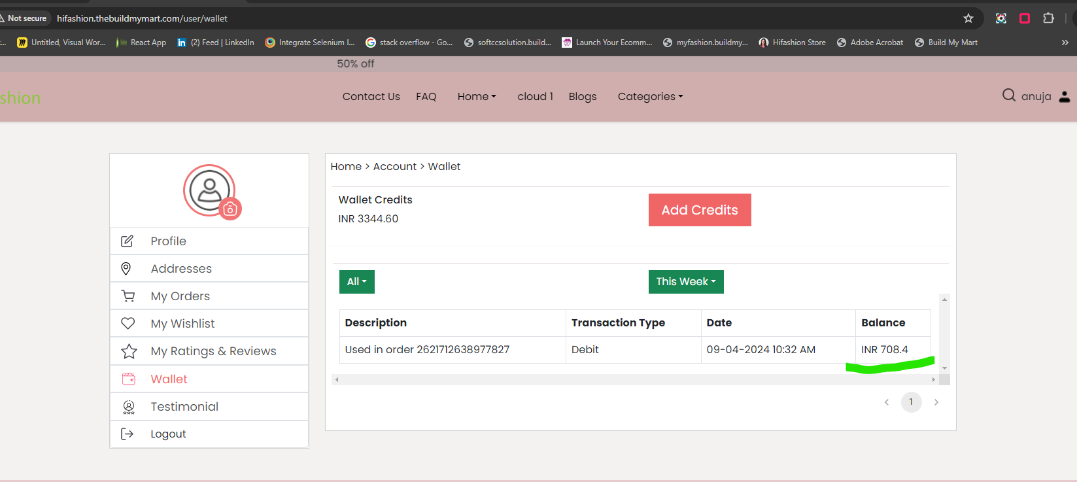
Task: Select Wallet in the account sidebar
Action: 209,379
